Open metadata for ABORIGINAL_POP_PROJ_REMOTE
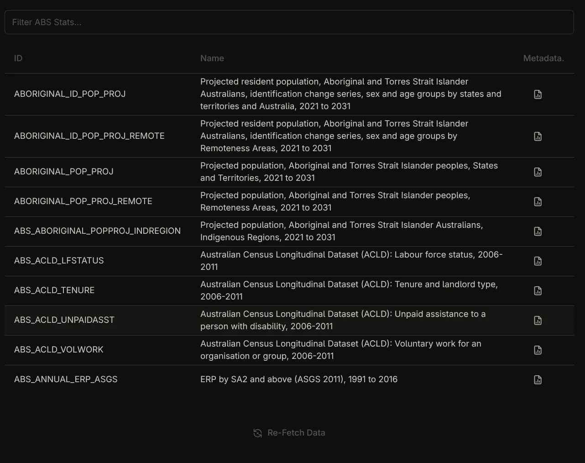 (x=538, y=201)
